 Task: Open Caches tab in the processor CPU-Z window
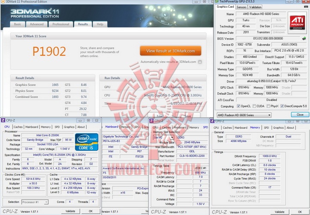[x=18, y=127]
